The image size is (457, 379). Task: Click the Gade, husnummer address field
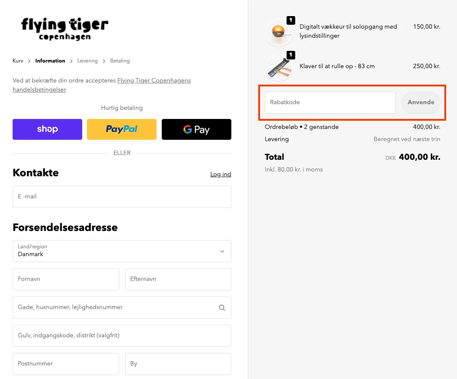tap(113, 307)
